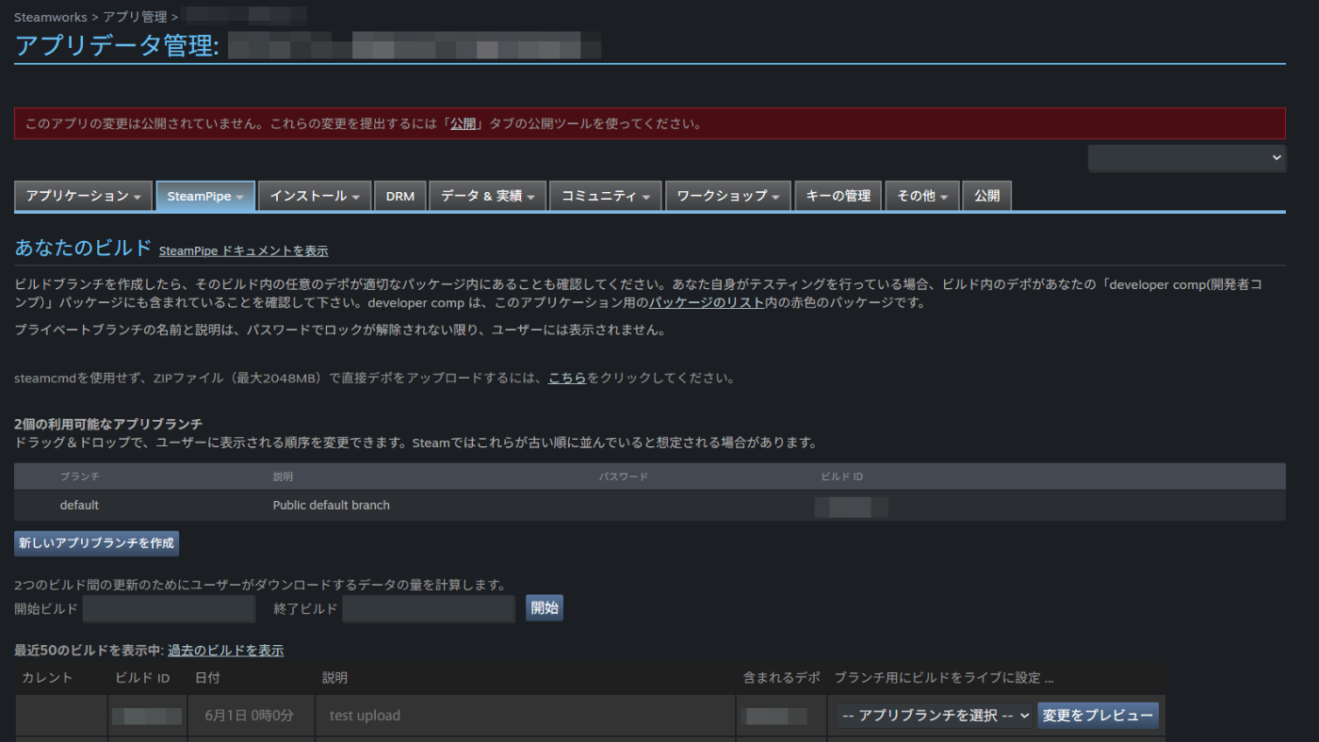Click the 6月1日 0時0分 date cell
Viewport: 1319px width, 742px height.
click(250, 716)
